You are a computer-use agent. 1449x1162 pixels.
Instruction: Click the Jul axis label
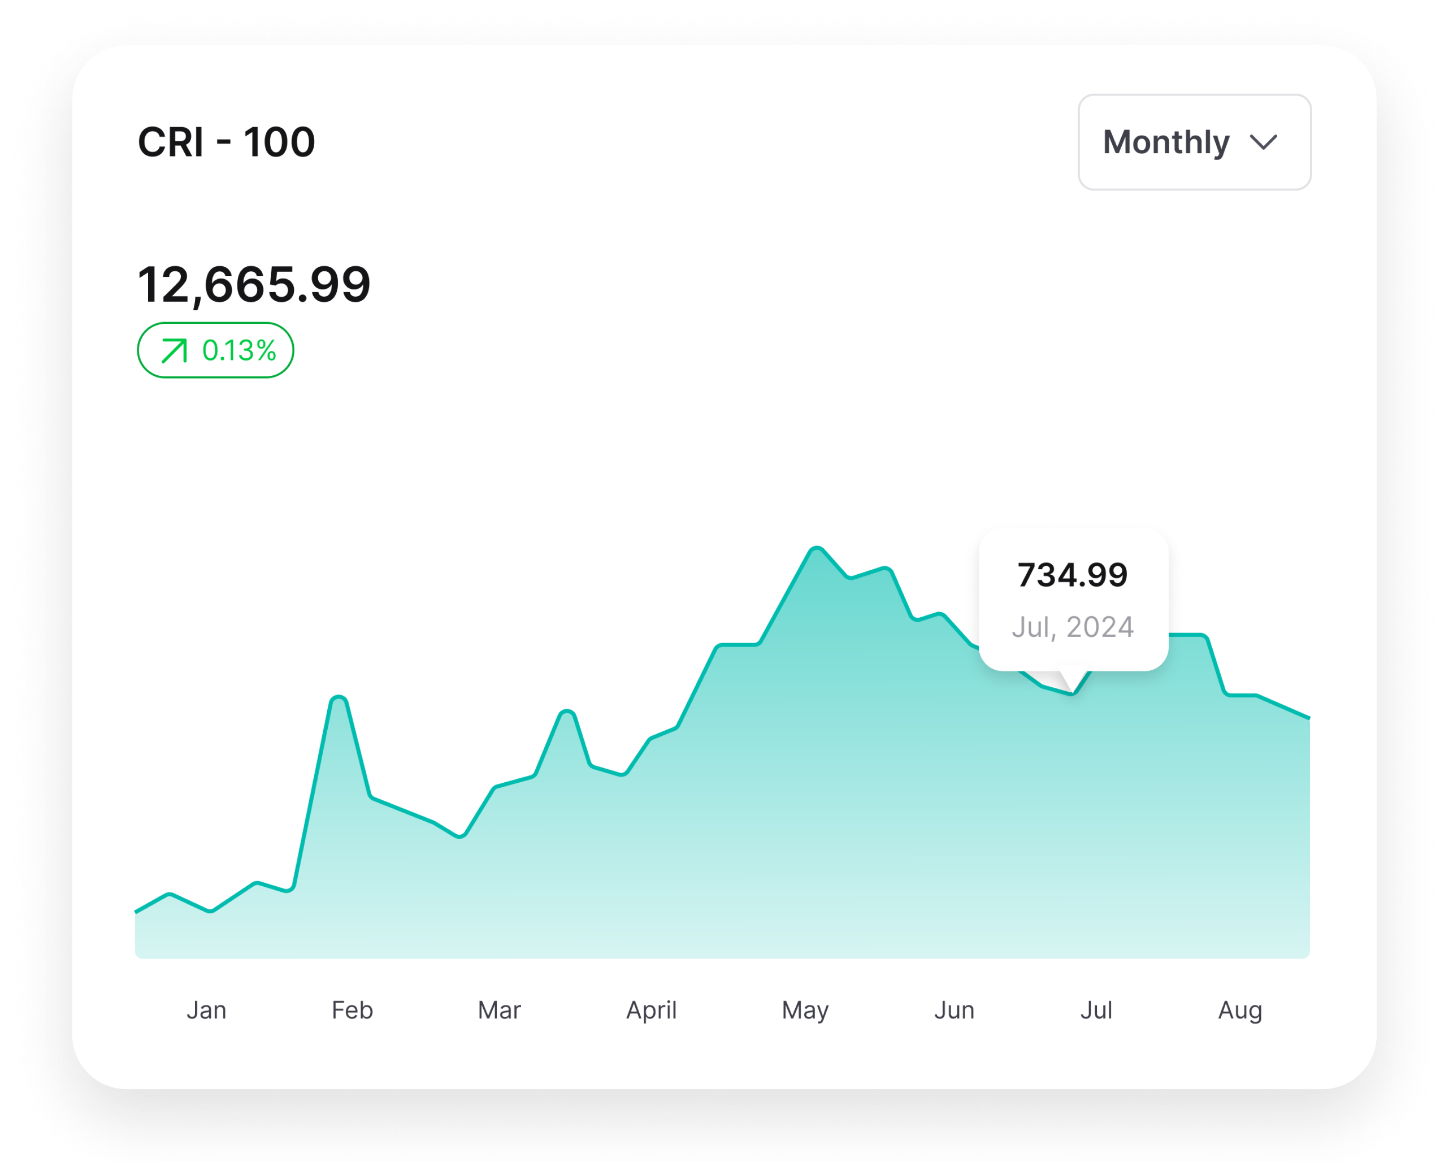click(x=1096, y=1010)
